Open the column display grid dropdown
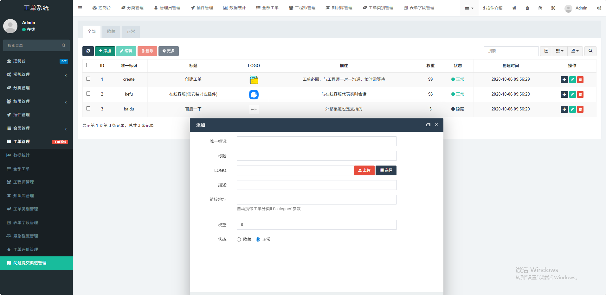Screen dimensions: 606x295 tap(559, 51)
